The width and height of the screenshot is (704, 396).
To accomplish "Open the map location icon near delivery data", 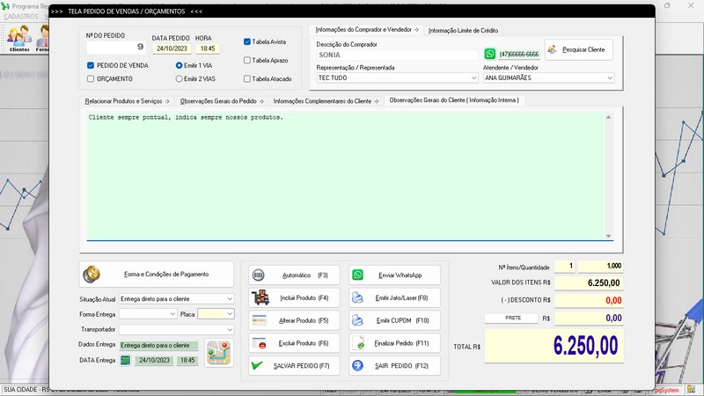I will [219, 353].
